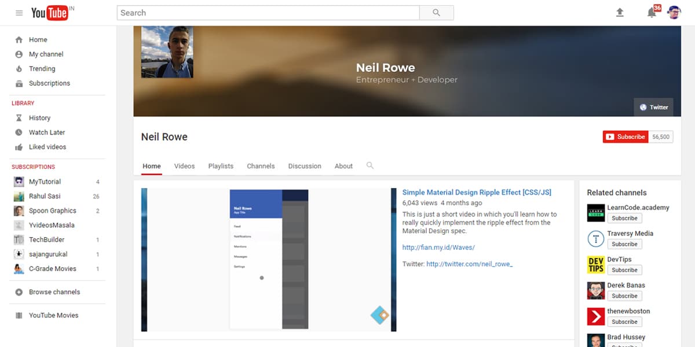Click the YvideosMasala channel avatar
This screenshot has width=695, height=347.
pyautogui.click(x=19, y=225)
